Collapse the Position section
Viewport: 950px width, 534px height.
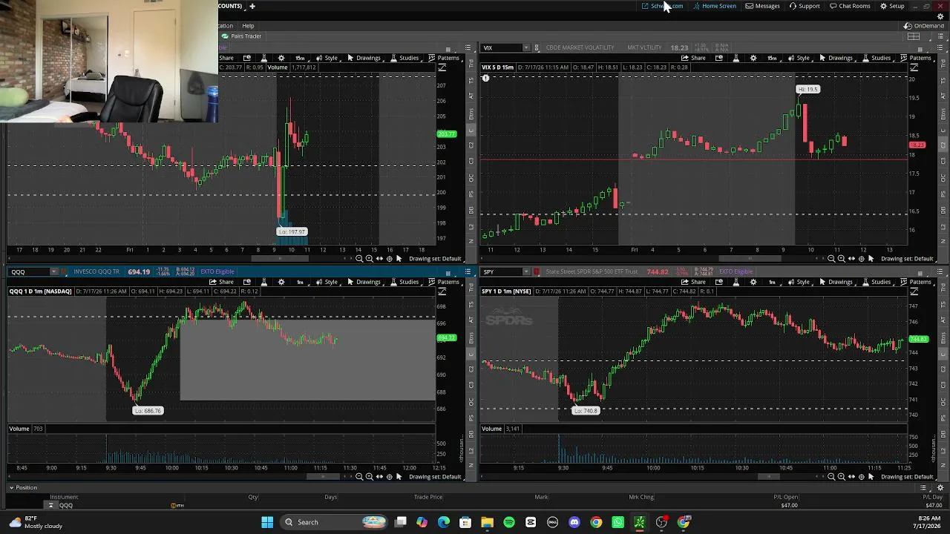(11, 488)
